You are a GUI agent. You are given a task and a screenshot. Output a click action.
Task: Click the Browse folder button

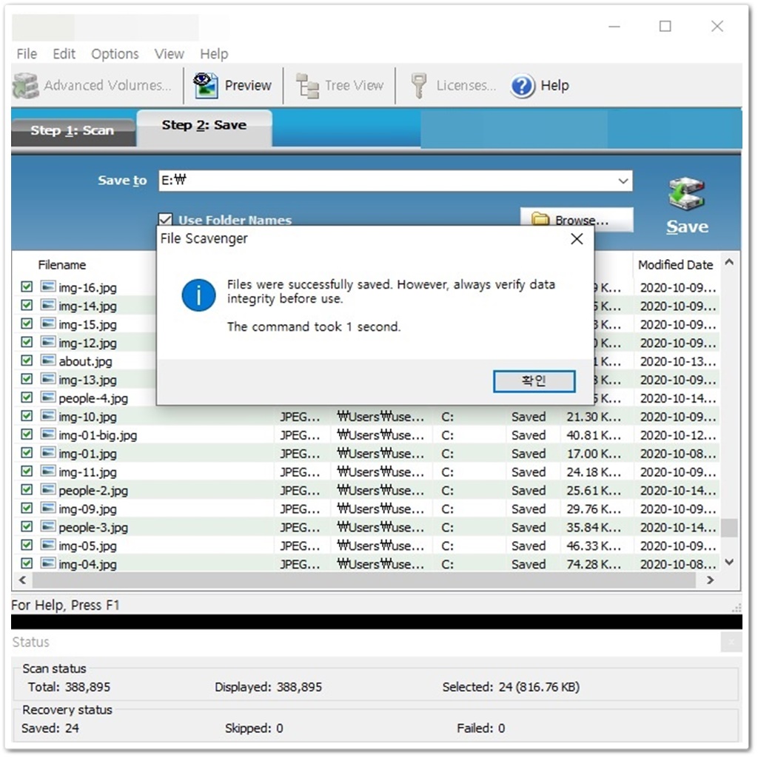(576, 220)
